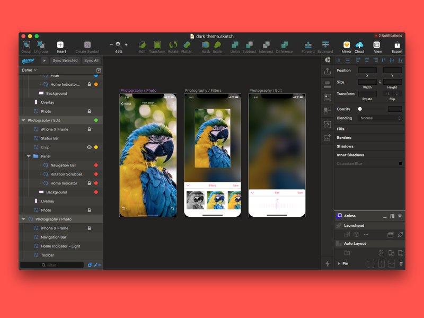Toggle visibility eye on Crop layer
This screenshot has width=424, height=318.
pos(89,147)
